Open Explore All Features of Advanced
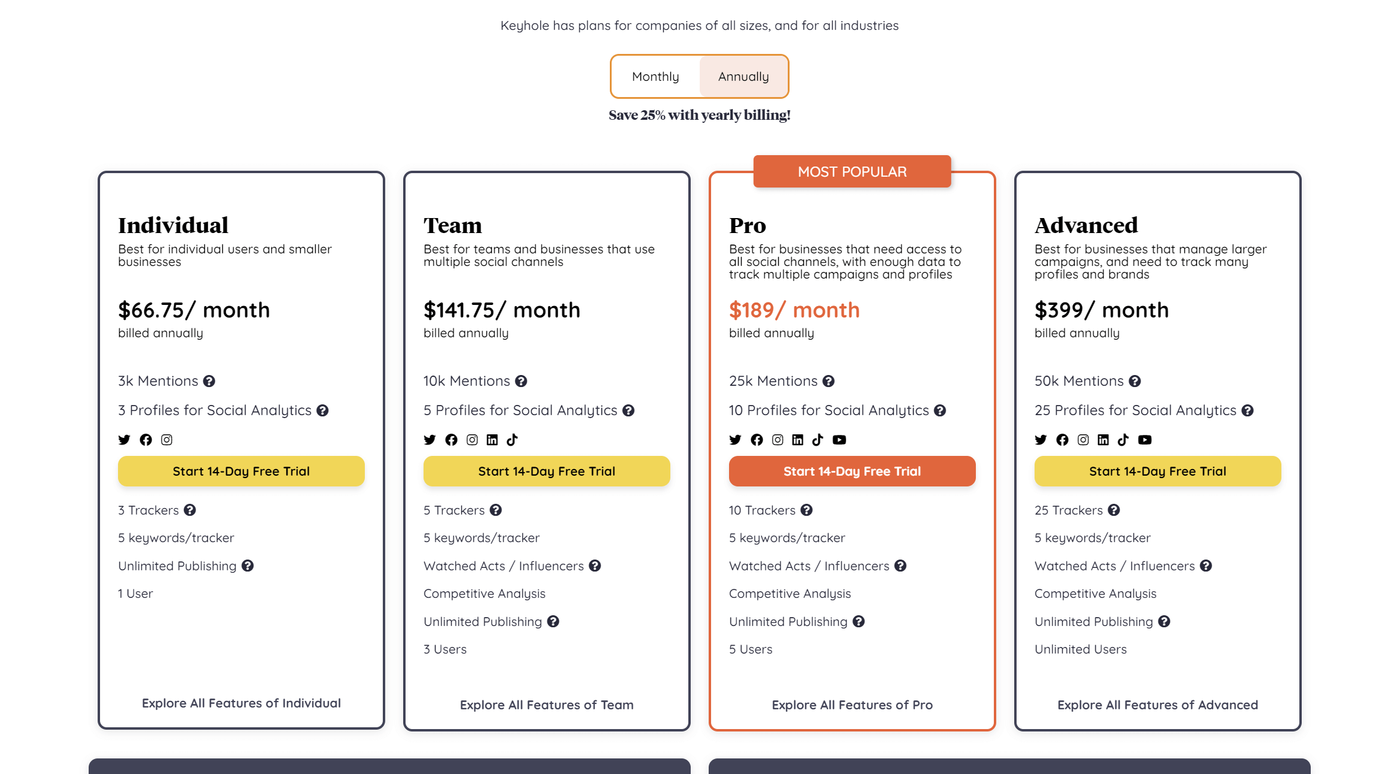This screenshot has width=1397, height=774. [x=1158, y=705]
